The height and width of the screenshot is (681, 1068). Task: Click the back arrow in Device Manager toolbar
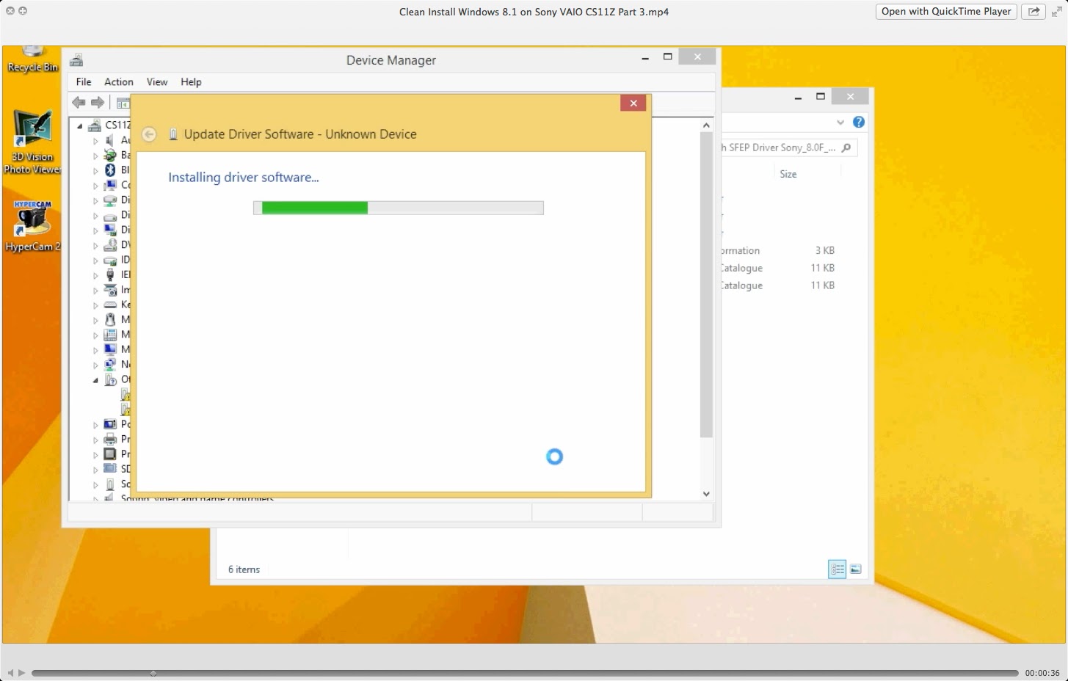(x=79, y=103)
